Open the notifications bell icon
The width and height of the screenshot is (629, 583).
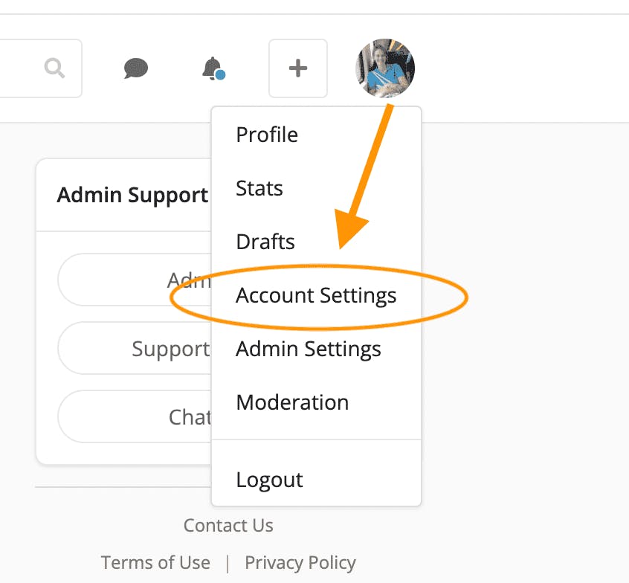[213, 68]
